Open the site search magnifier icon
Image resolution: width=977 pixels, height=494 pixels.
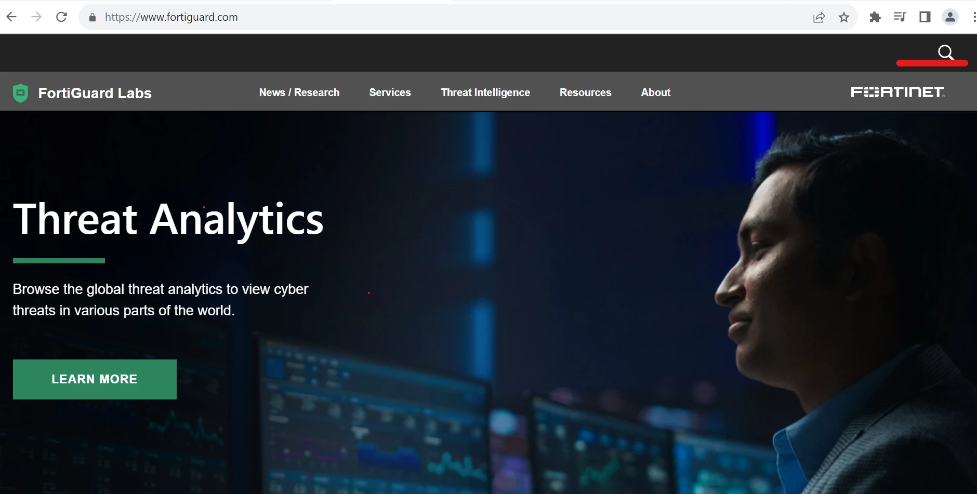[x=946, y=52]
